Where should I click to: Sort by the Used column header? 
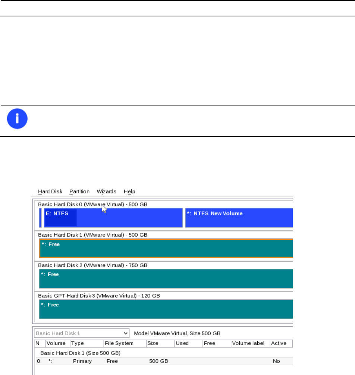pyautogui.click(x=189, y=343)
